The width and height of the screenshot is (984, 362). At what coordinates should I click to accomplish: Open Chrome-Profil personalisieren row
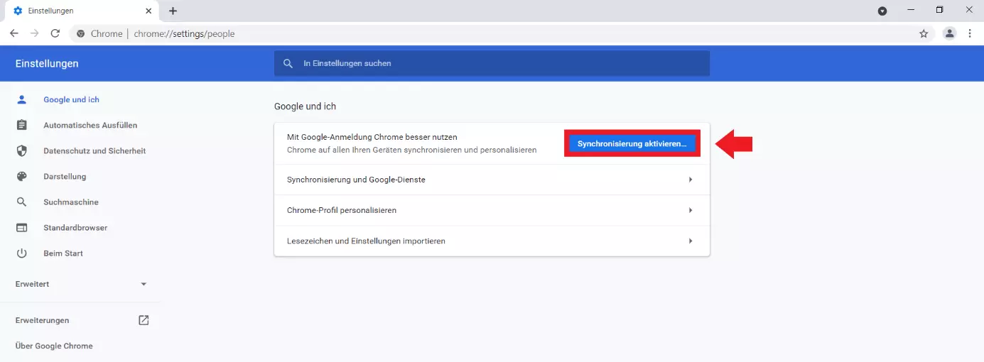[492, 210]
